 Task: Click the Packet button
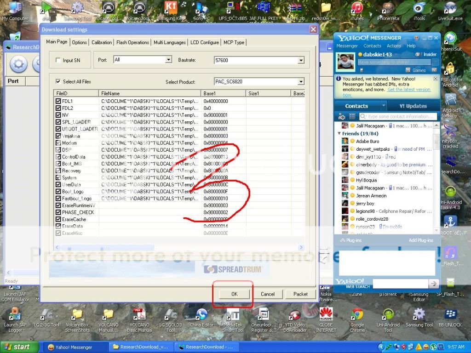[x=300, y=294]
